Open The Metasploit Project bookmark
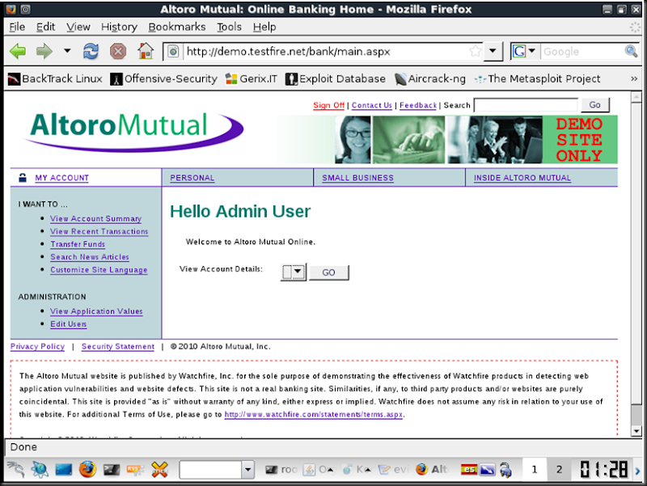The height and width of the screenshot is (486, 647). [537, 78]
